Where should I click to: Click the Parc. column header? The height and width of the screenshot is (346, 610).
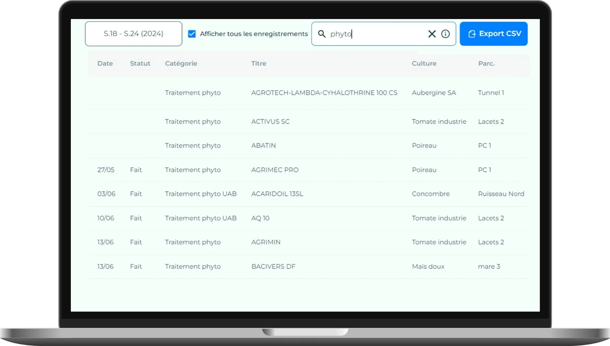click(x=486, y=63)
